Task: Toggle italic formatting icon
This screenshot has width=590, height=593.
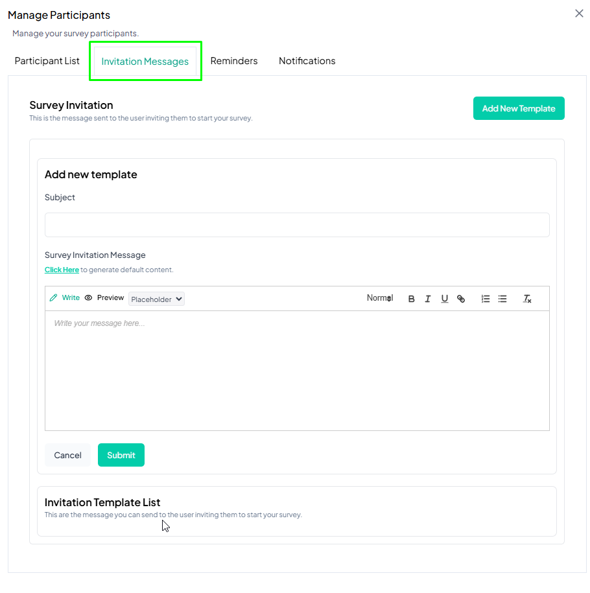Action: click(x=427, y=299)
